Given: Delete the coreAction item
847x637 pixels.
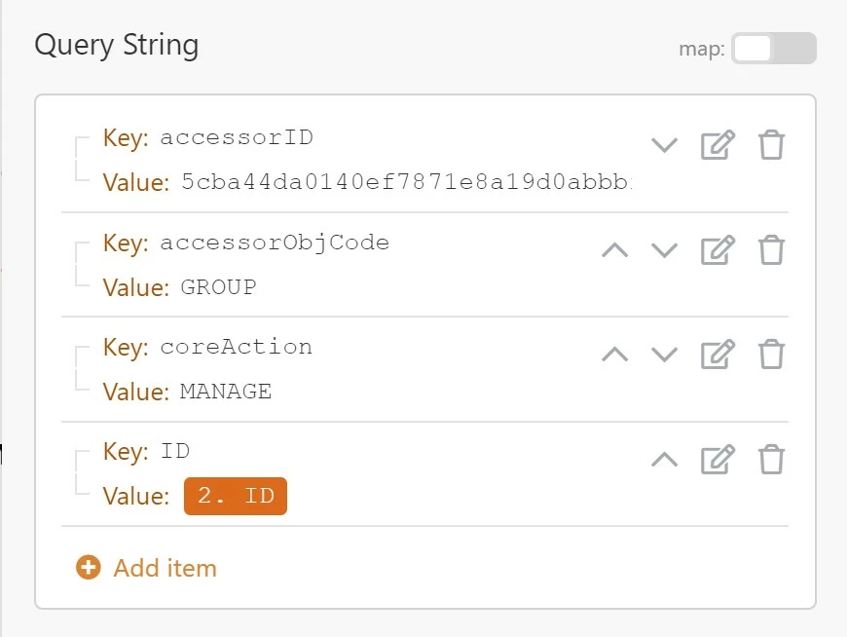Looking at the screenshot, I should (x=771, y=355).
